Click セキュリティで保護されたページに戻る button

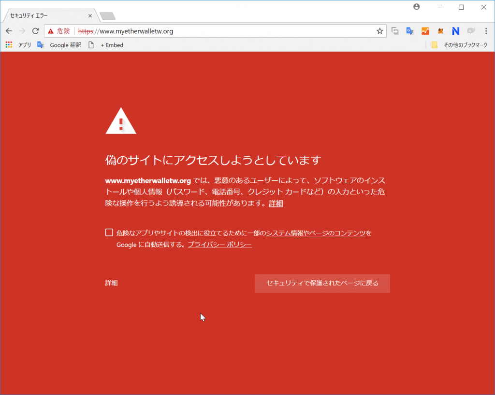(x=322, y=283)
